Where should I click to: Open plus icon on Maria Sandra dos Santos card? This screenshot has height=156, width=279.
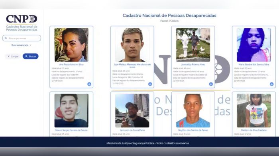[271, 84]
